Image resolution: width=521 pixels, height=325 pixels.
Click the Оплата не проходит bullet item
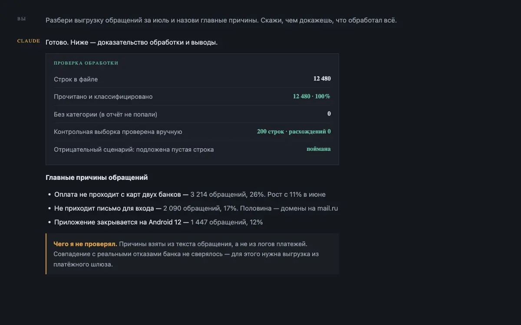(x=190, y=195)
